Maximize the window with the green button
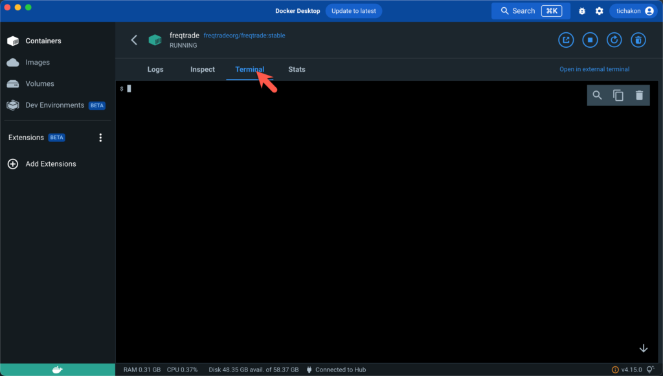 [x=28, y=7]
